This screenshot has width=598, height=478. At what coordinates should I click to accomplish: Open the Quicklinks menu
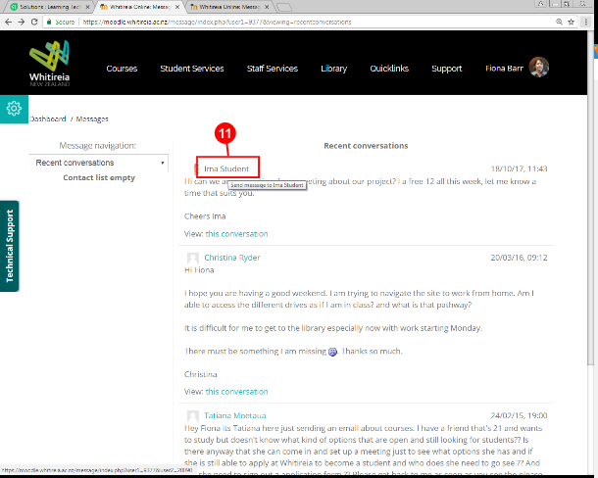pyautogui.click(x=389, y=69)
